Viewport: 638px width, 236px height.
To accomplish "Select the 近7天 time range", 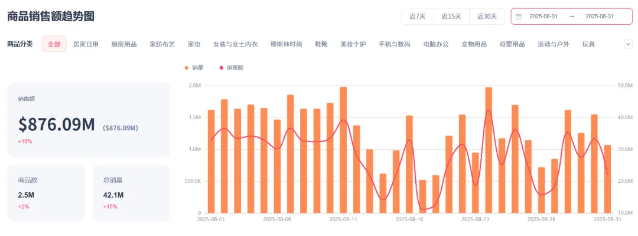I will (x=418, y=17).
